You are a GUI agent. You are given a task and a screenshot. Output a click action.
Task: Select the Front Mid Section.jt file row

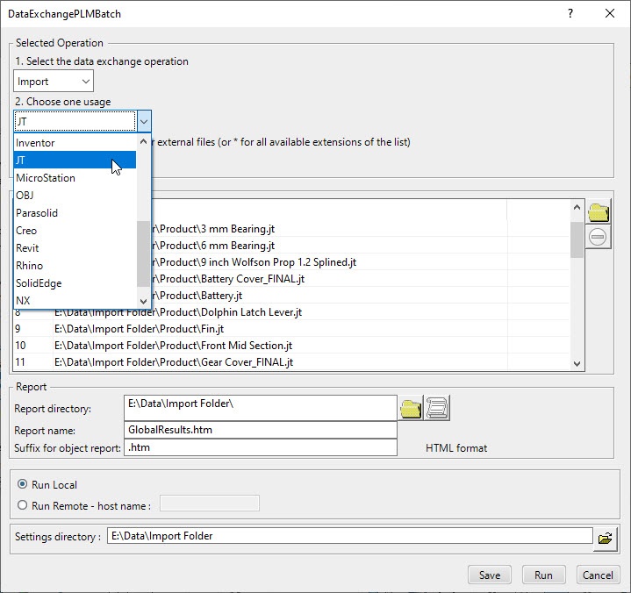point(291,346)
